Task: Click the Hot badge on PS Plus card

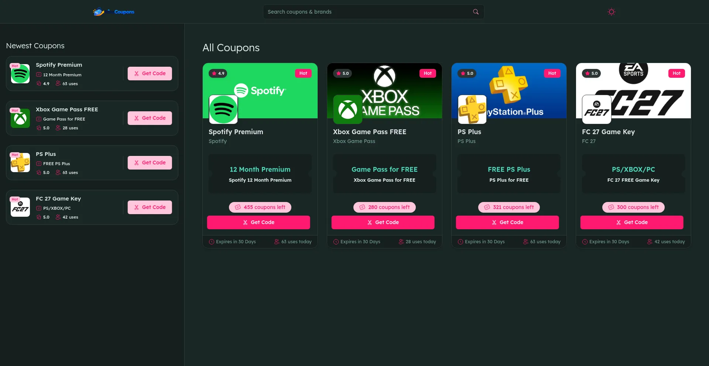Action: [552, 73]
